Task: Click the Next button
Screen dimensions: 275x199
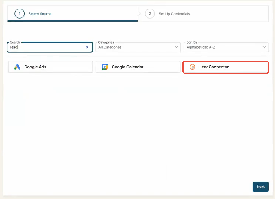Action: [x=261, y=187]
